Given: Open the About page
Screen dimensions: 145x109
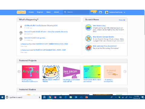Looking at the screenshot, I should click(56, 12).
